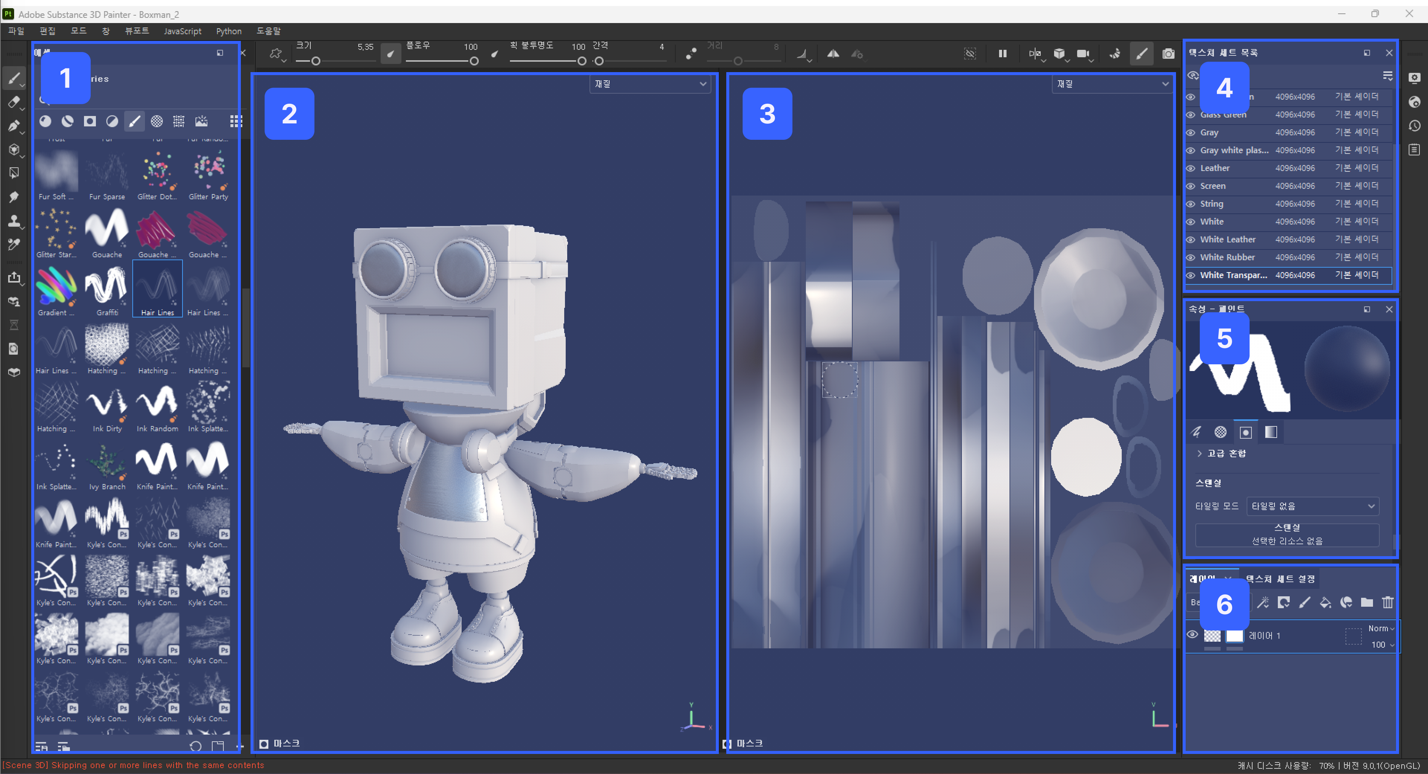
Task: Pause rendering with the pause icon
Action: click(x=1002, y=54)
